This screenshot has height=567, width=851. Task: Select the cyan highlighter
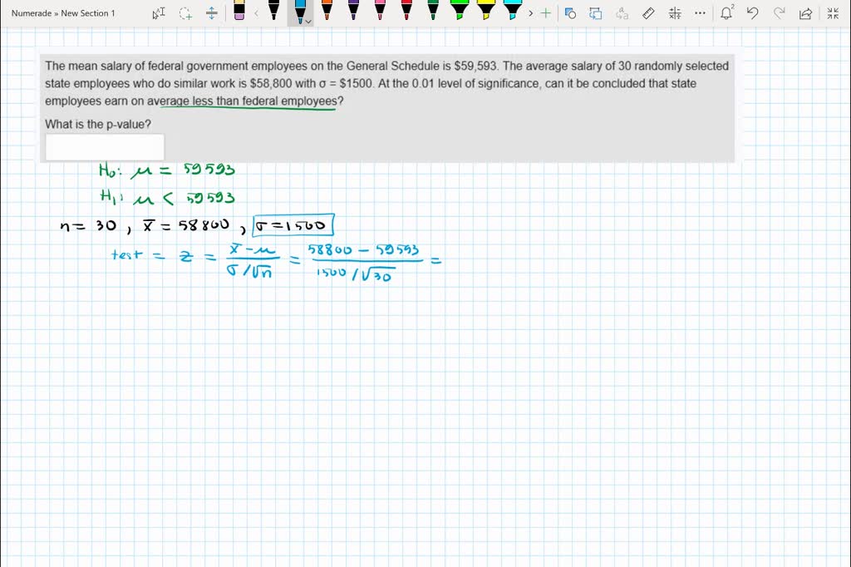[x=512, y=11]
